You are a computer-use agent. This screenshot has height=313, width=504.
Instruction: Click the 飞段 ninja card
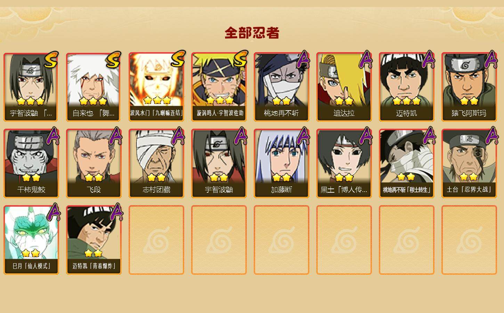coord(94,163)
